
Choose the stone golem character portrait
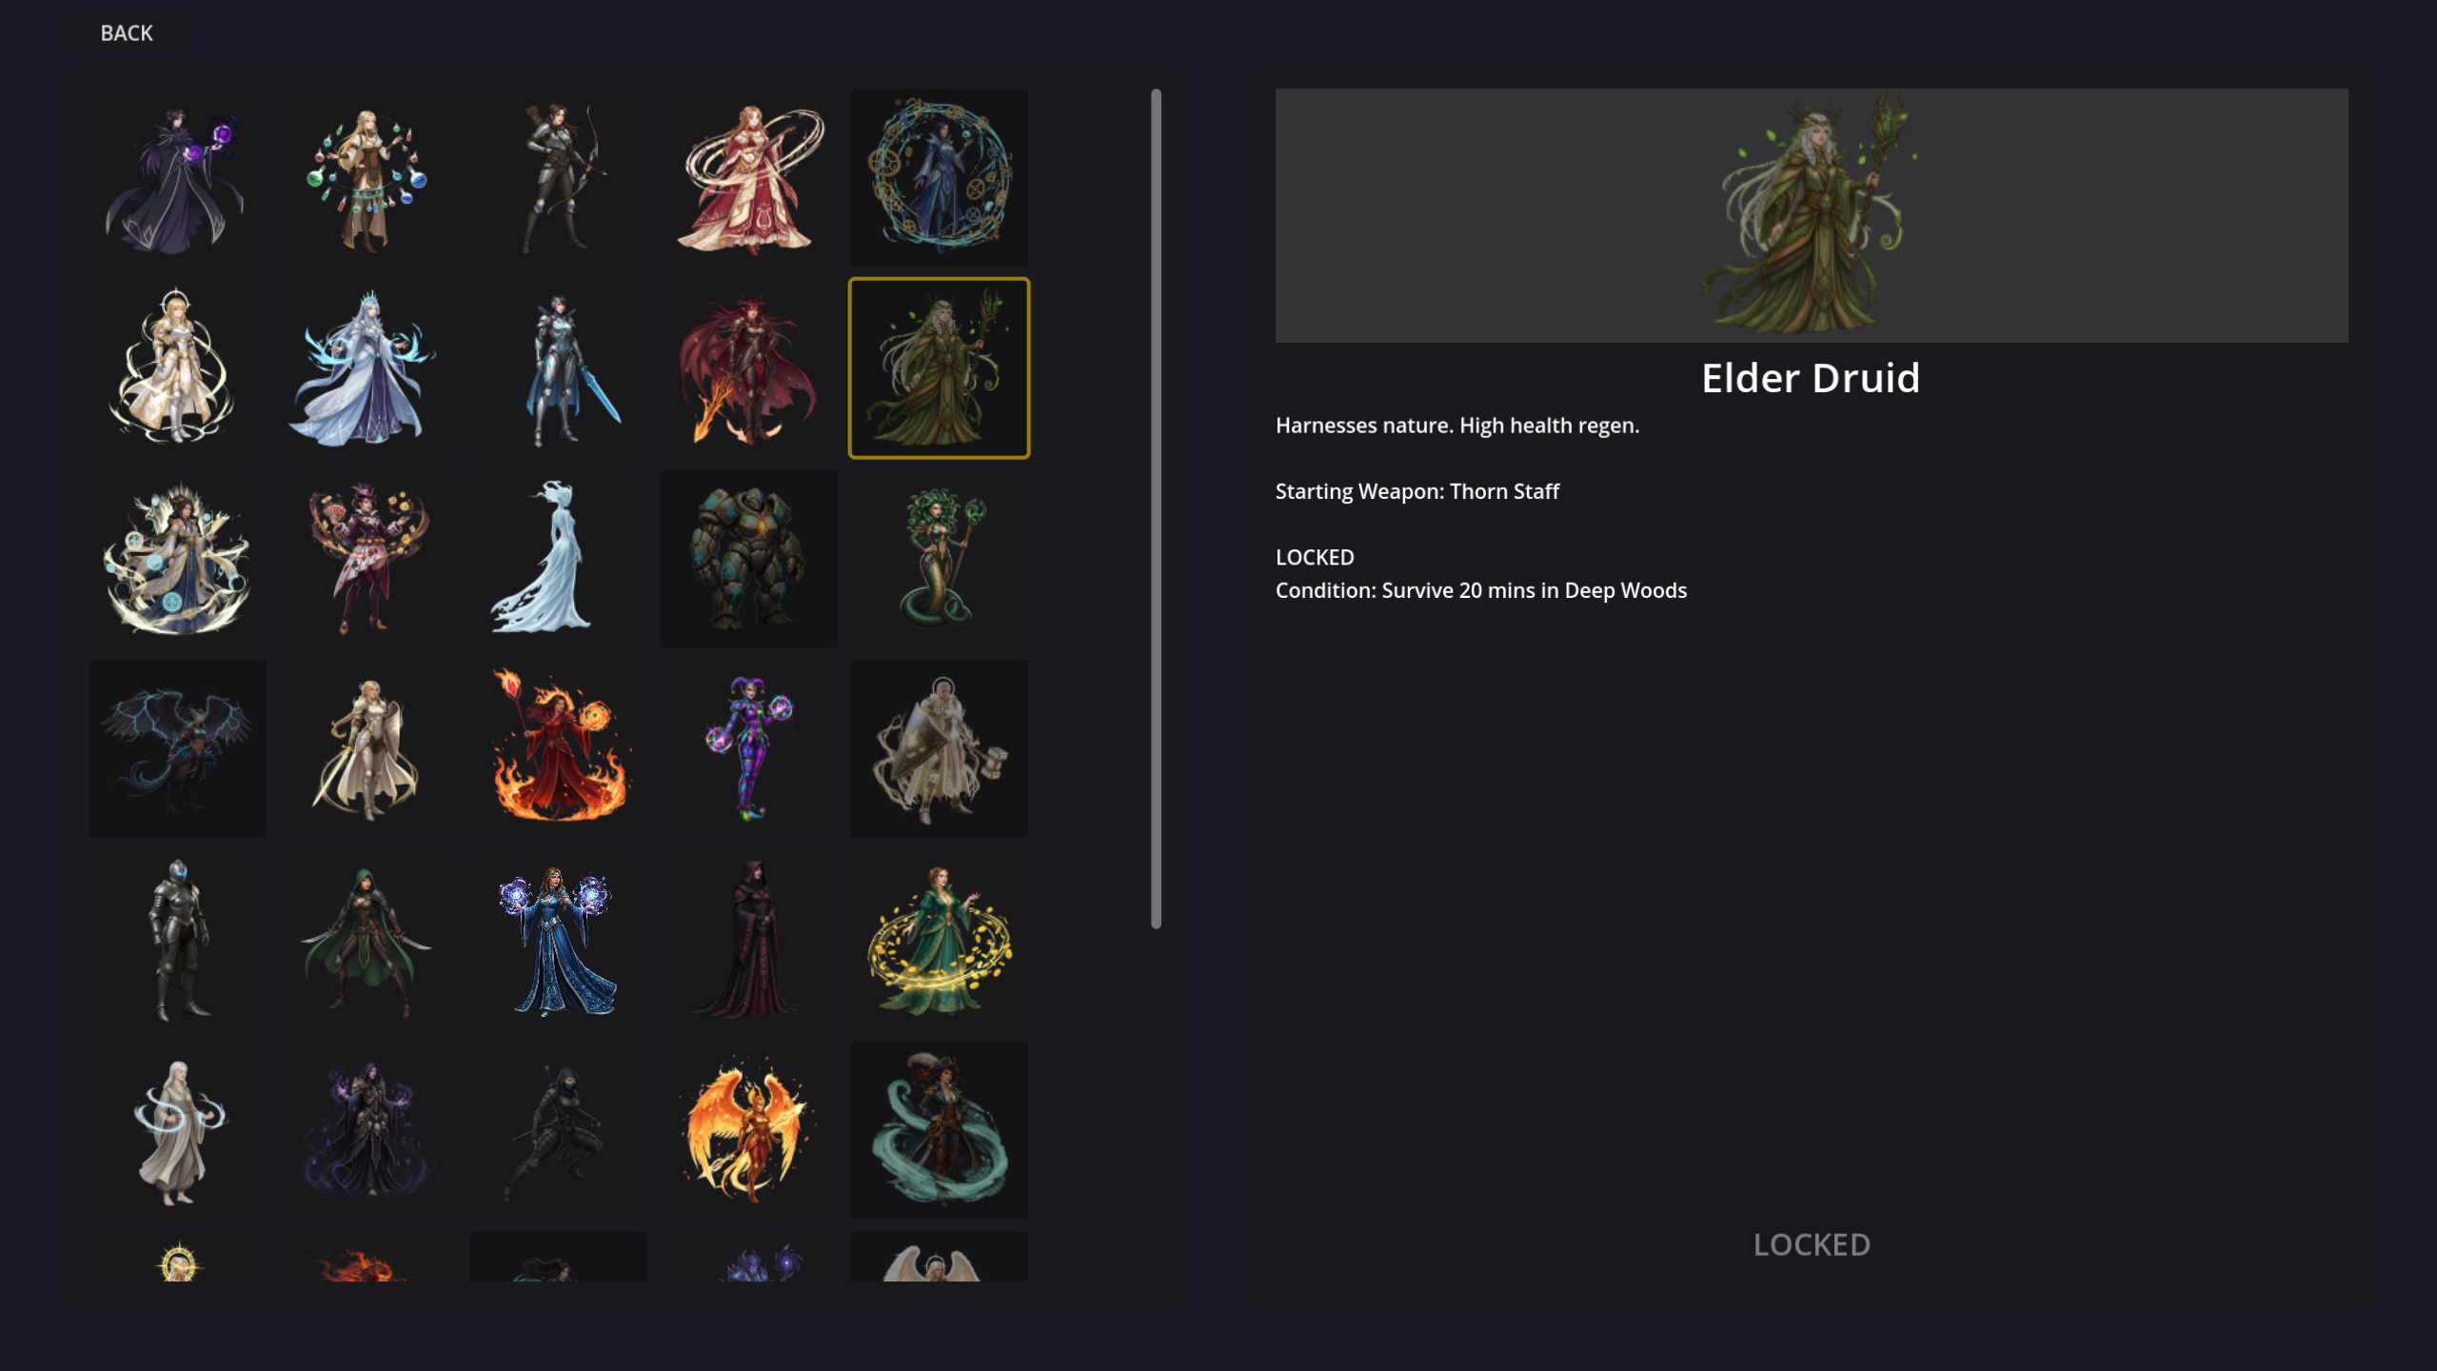click(748, 558)
